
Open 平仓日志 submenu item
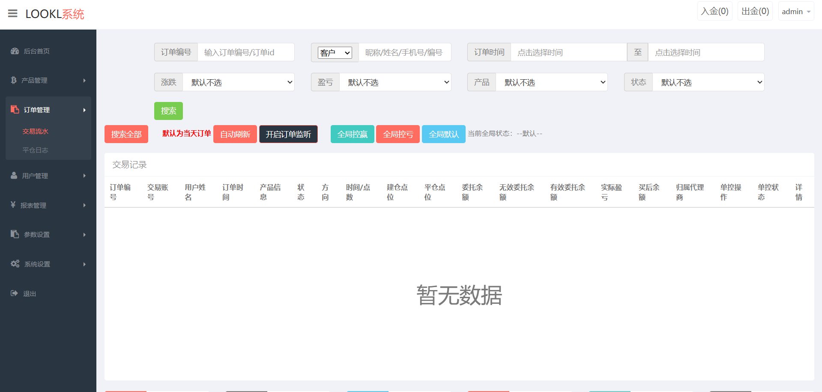point(36,150)
